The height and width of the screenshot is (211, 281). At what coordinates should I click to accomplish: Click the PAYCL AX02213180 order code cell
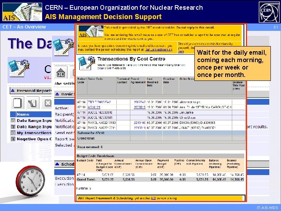(101, 123)
